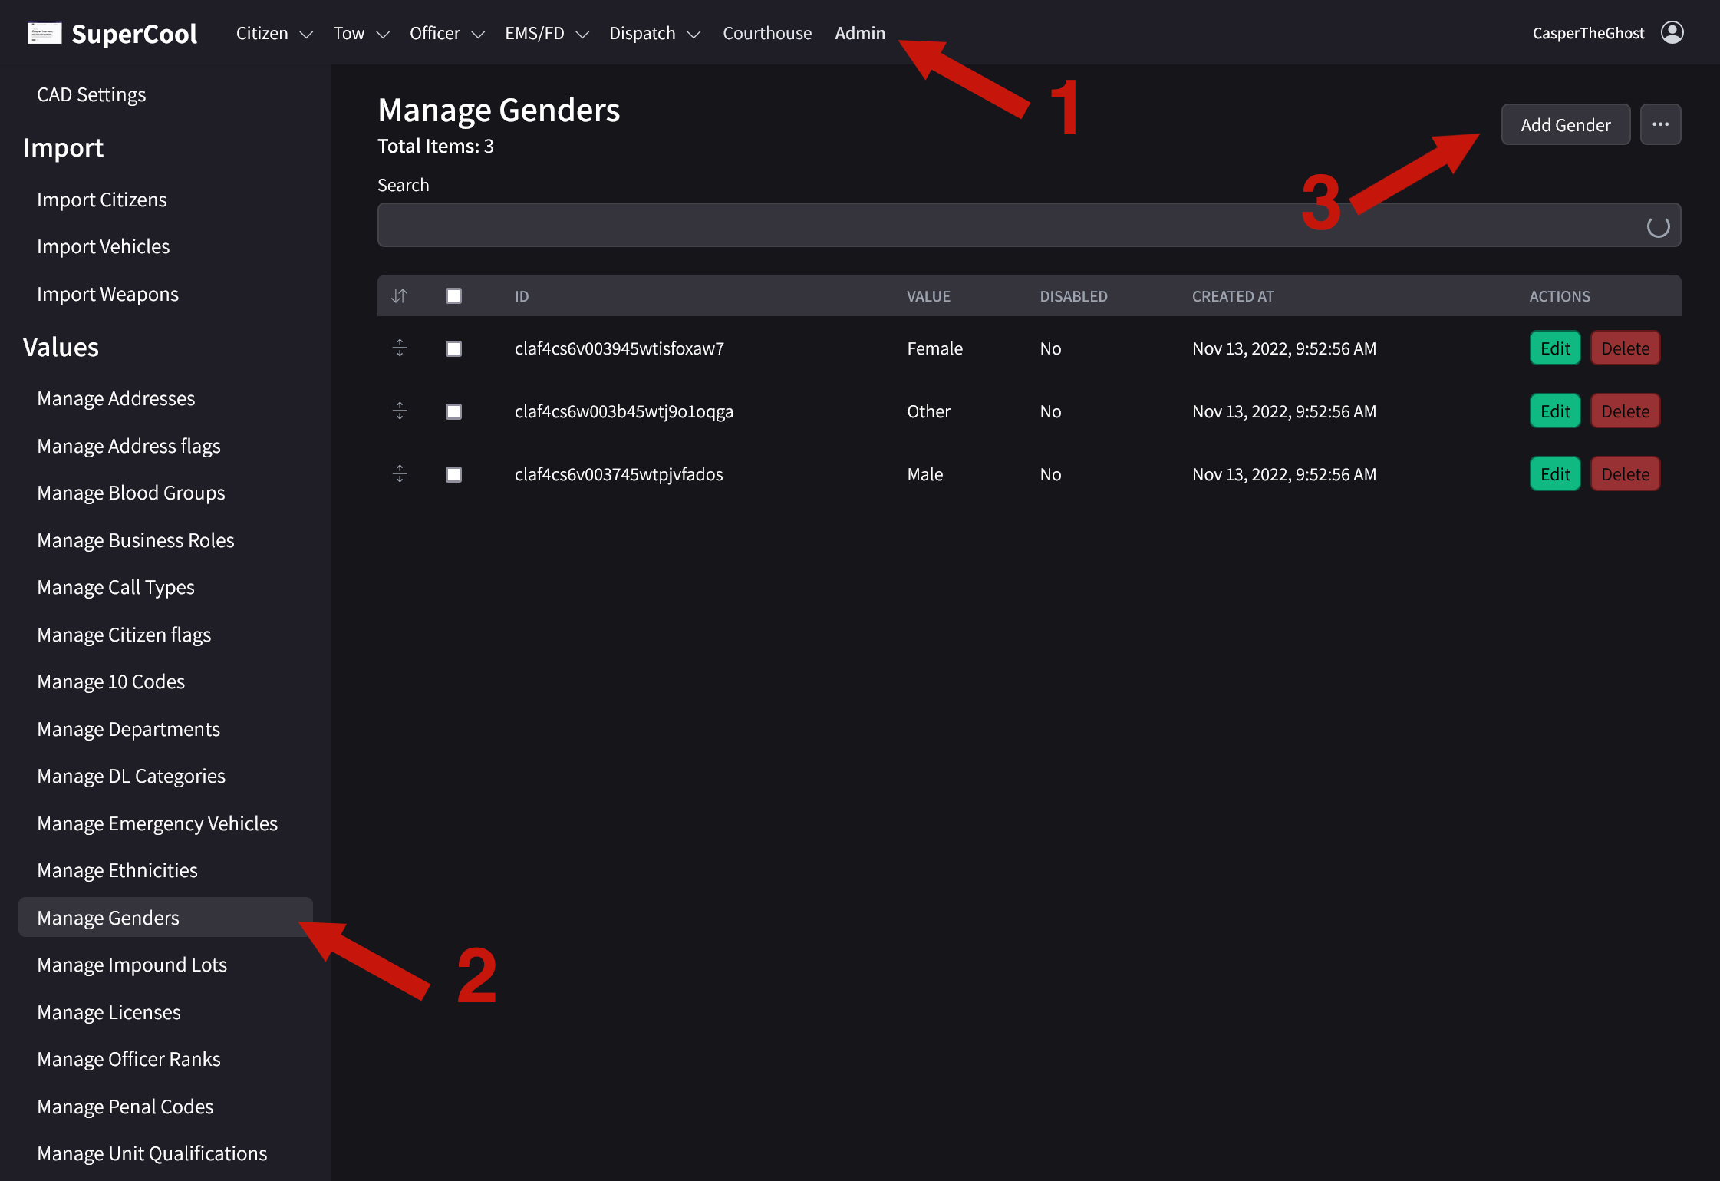Click the SuperCool logo icon
Screen dimensions: 1720x1181
click(44, 32)
